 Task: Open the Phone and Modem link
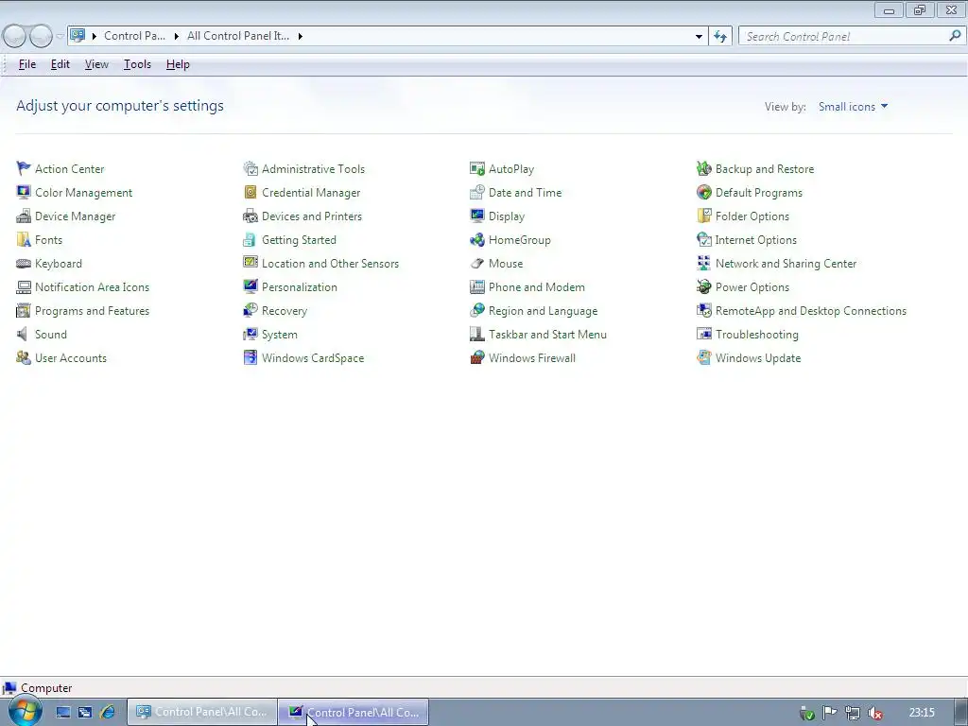(x=537, y=287)
